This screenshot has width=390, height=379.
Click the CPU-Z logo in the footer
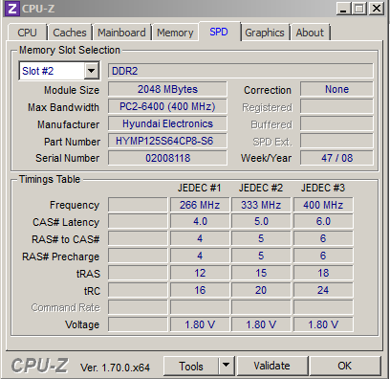coord(40,366)
